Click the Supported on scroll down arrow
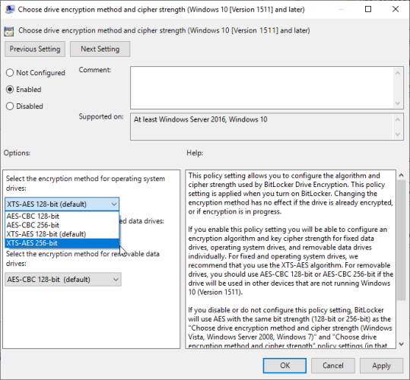 click(398, 135)
